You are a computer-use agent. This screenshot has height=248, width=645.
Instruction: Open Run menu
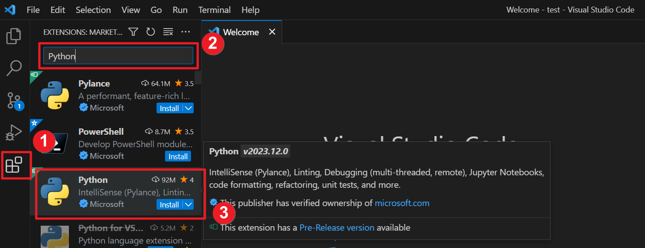[x=180, y=10]
